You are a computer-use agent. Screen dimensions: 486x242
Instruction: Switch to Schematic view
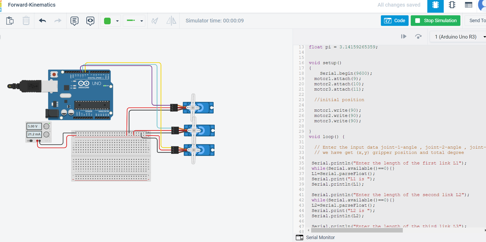tap(452, 5)
